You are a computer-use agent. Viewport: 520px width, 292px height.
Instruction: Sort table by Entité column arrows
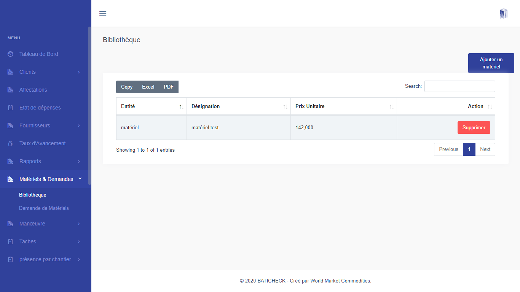pyautogui.click(x=181, y=107)
